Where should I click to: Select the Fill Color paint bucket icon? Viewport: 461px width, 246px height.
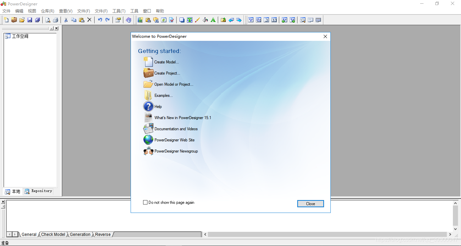[x=205, y=20]
